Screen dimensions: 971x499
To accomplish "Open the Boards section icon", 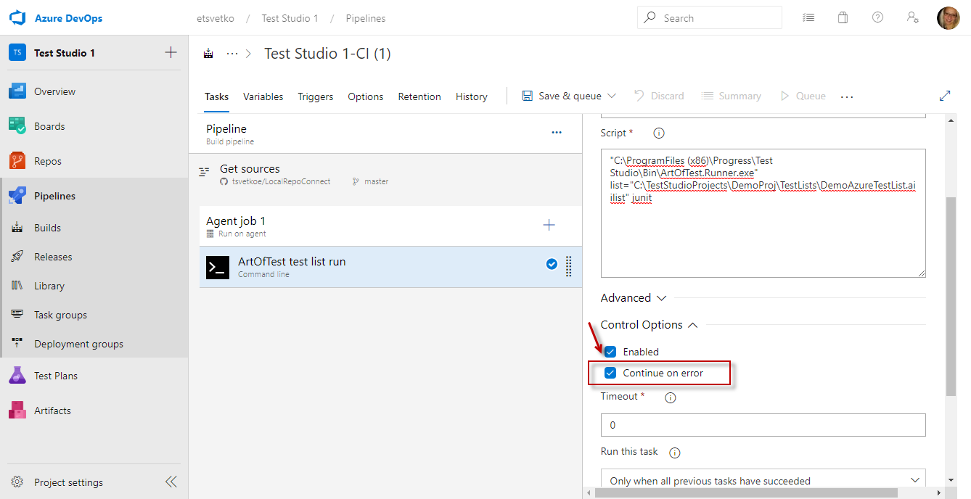I will [17, 126].
